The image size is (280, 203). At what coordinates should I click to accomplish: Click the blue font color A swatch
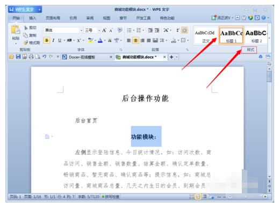tap(100, 40)
